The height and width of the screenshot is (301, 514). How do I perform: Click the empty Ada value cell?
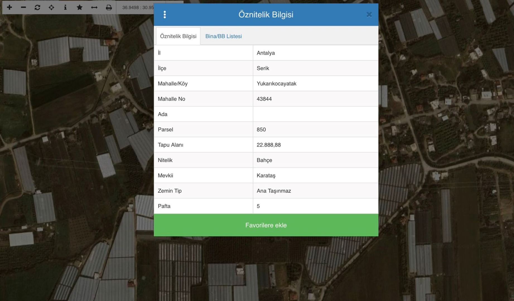(x=315, y=114)
